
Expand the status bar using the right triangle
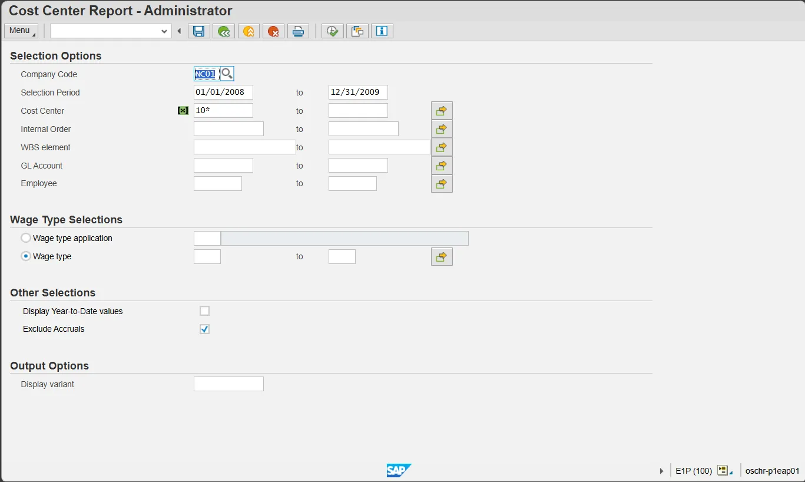662,471
